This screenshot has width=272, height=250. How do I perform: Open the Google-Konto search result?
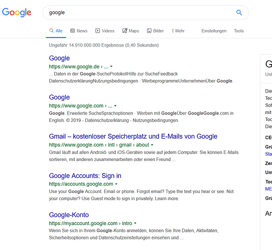[69, 215]
